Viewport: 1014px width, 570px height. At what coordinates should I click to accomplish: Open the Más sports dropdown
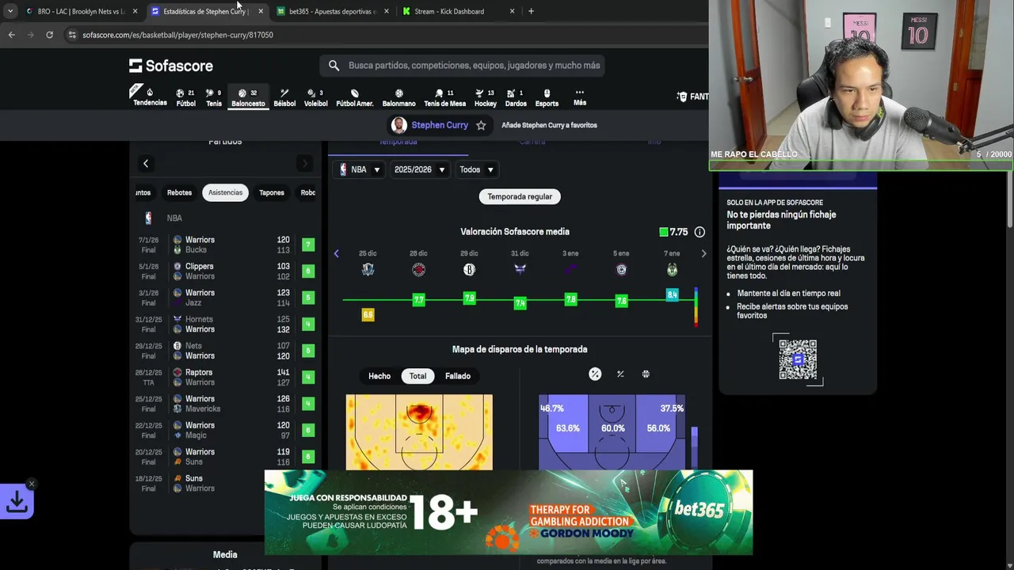[580, 97]
